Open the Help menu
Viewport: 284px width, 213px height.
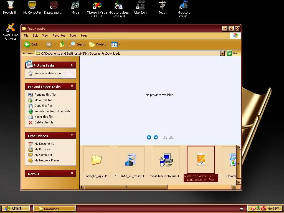[84, 35]
